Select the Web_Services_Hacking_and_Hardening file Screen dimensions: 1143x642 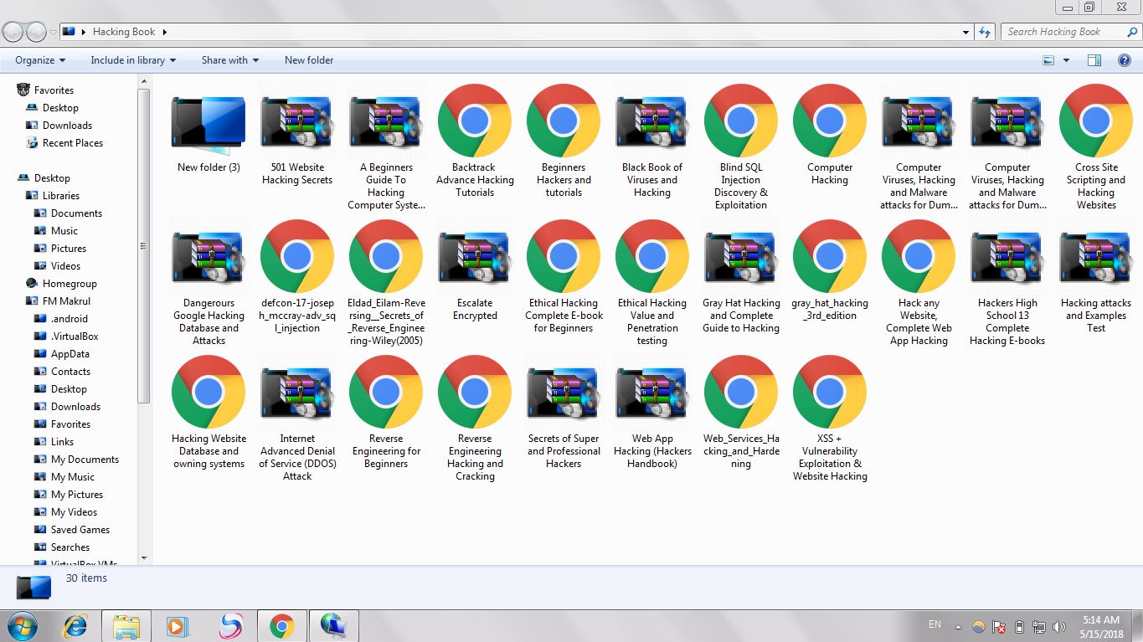pyautogui.click(x=741, y=413)
